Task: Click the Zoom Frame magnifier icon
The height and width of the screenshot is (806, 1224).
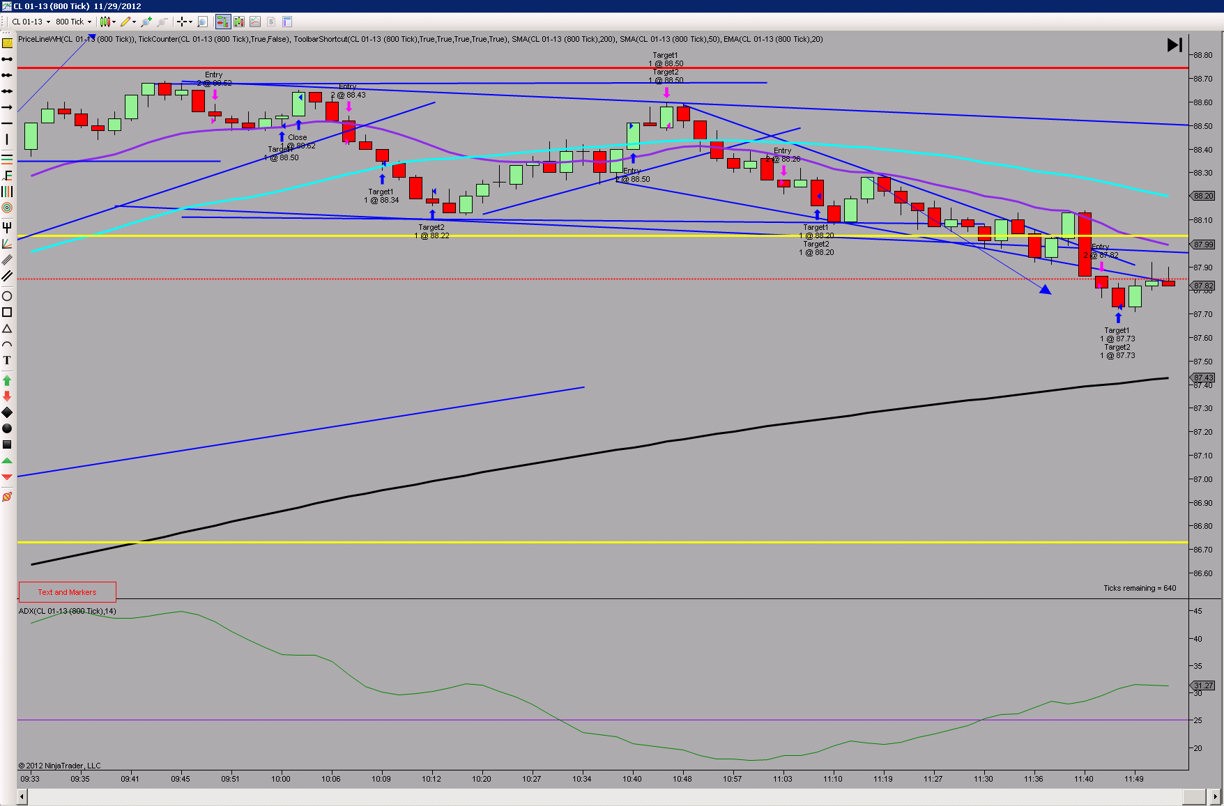Action: point(203,22)
